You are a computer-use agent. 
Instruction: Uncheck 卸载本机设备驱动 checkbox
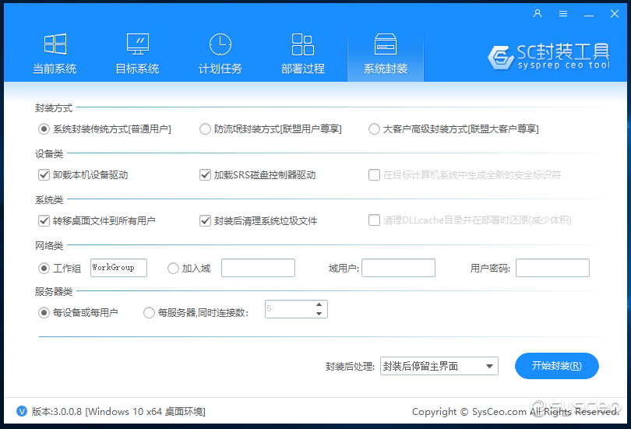[44, 175]
